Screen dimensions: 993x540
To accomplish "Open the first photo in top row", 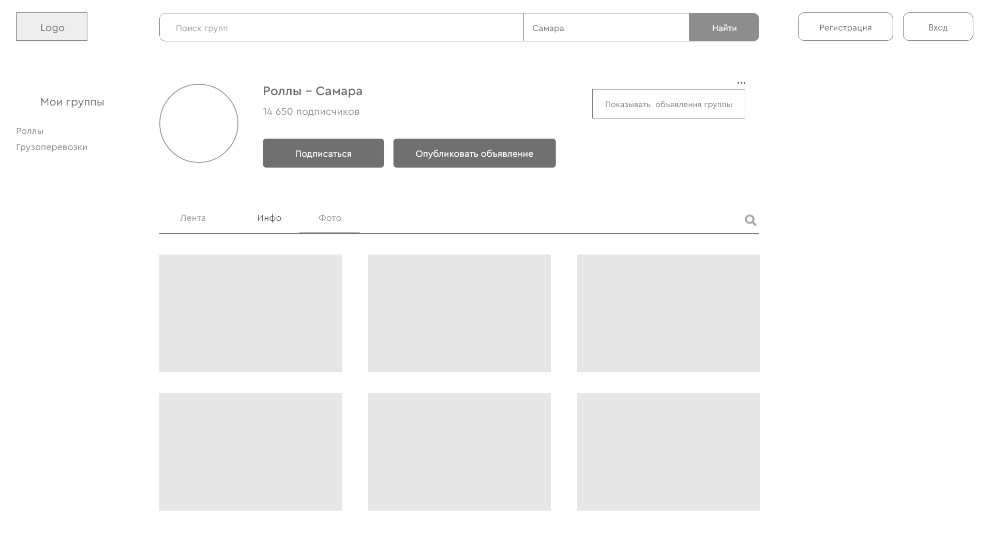I will coord(250,313).
